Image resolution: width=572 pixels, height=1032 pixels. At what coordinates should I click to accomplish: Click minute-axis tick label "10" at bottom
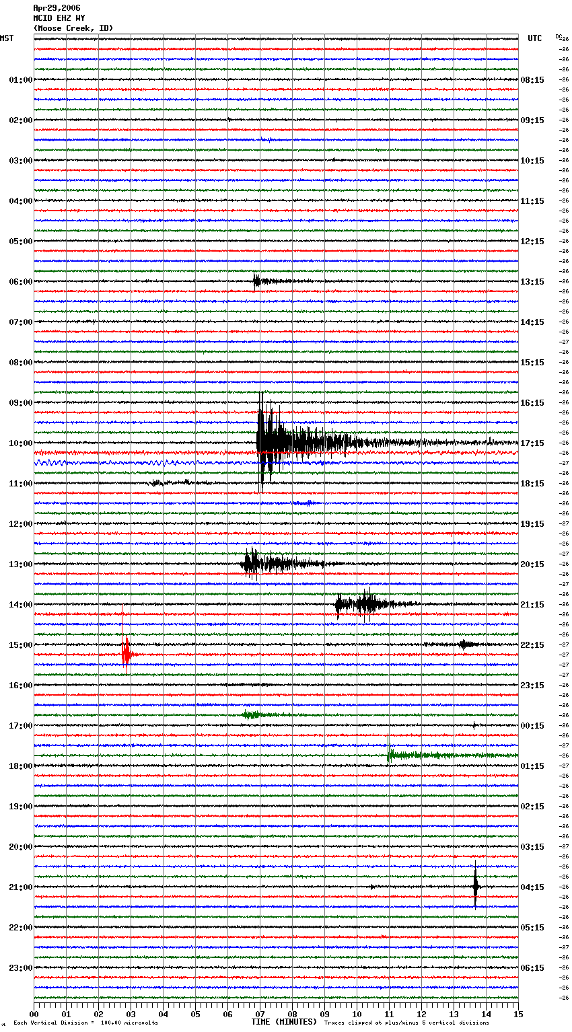(x=357, y=1014)
